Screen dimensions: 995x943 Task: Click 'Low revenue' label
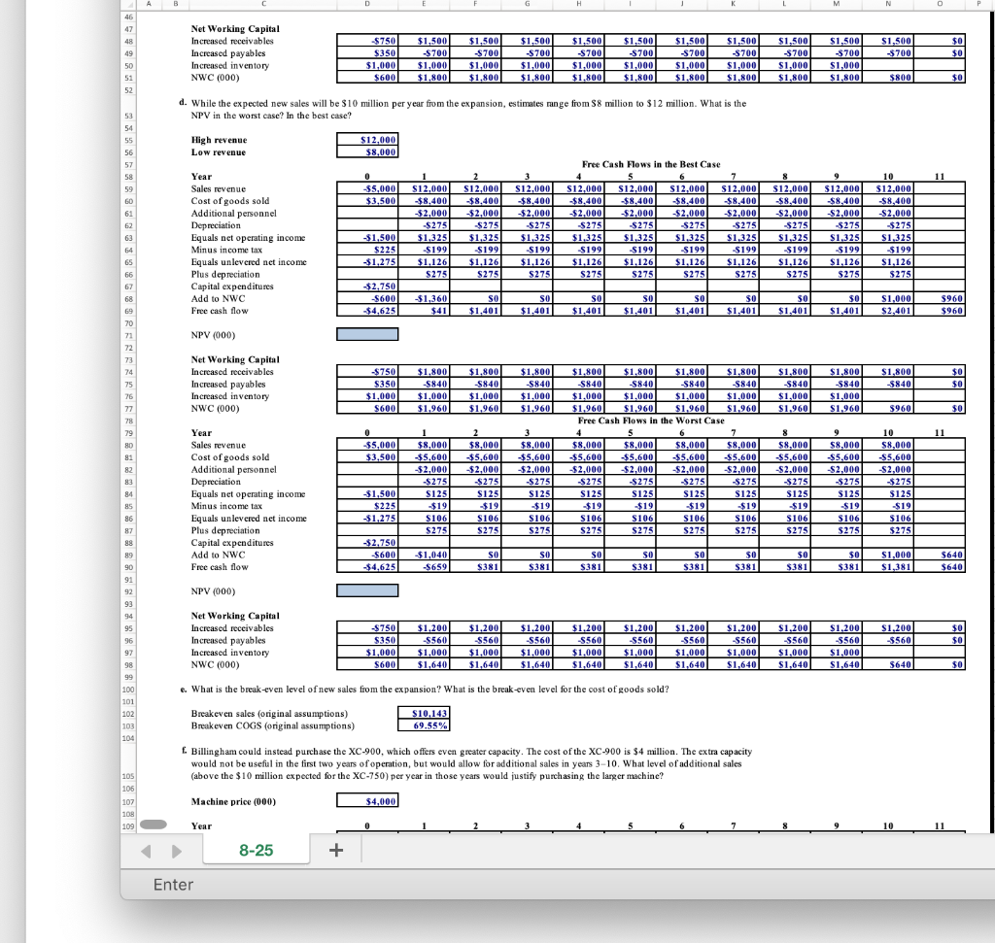click(219, 152)
